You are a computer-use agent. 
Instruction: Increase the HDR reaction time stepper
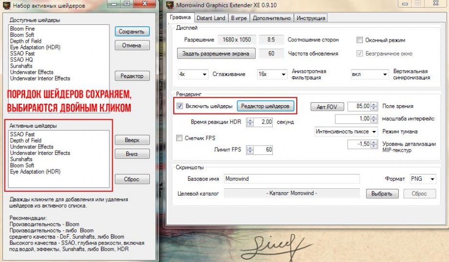tap(250, 120)
